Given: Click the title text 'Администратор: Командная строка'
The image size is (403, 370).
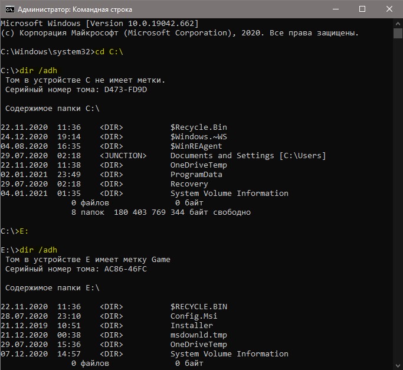Looking at the screenshot, I should coord(75,9).
